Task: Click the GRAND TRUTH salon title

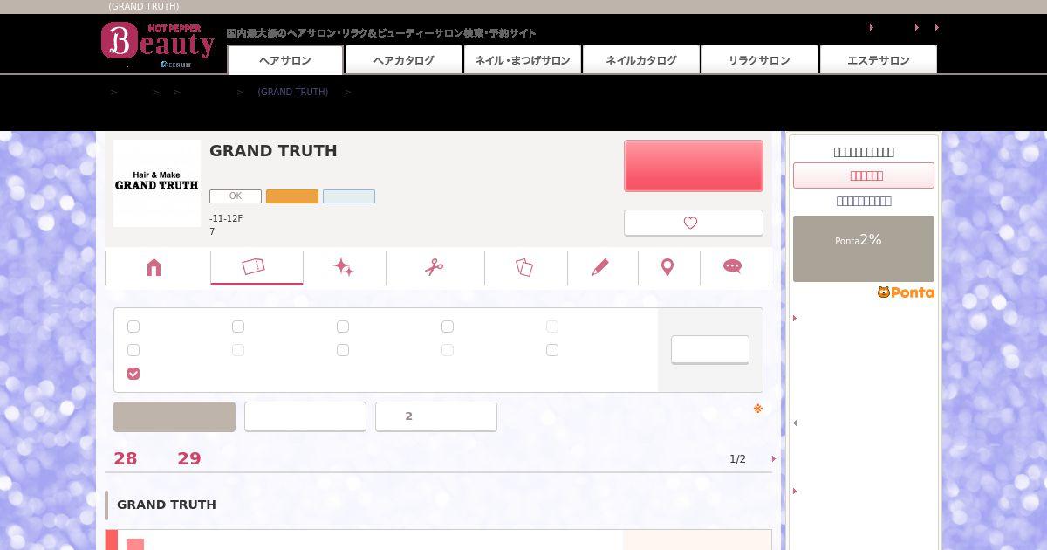Action: pyautogui.click(x=273, y=150)
